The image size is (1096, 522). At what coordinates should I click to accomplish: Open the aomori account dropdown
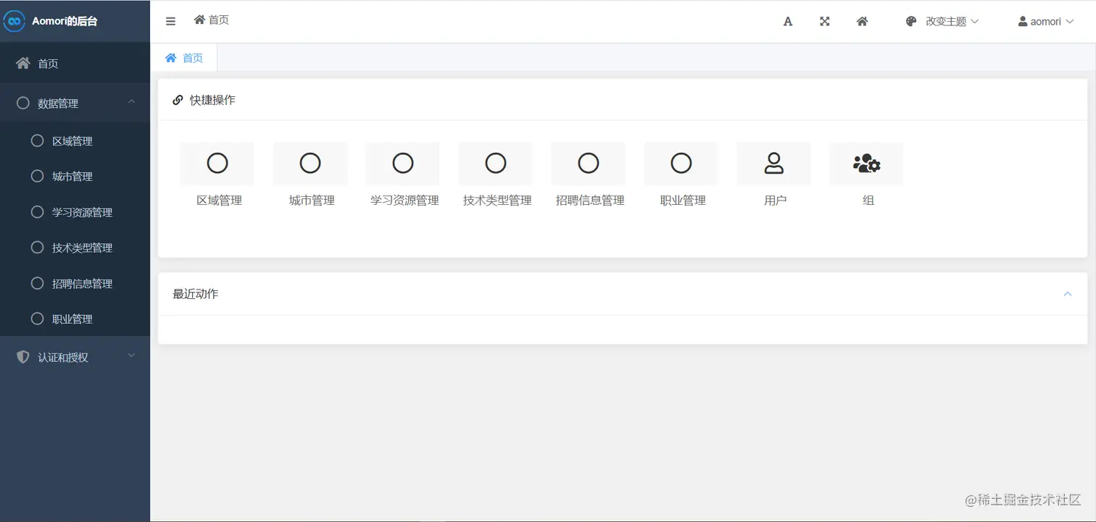coord(1046,21)
